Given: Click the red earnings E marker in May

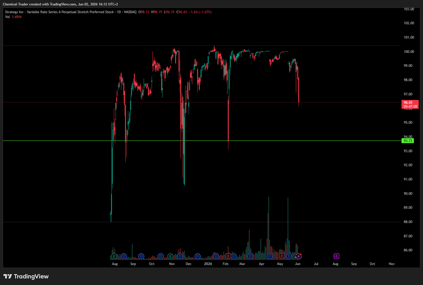Looking at the screenshot, I should [x=282, y=256].
